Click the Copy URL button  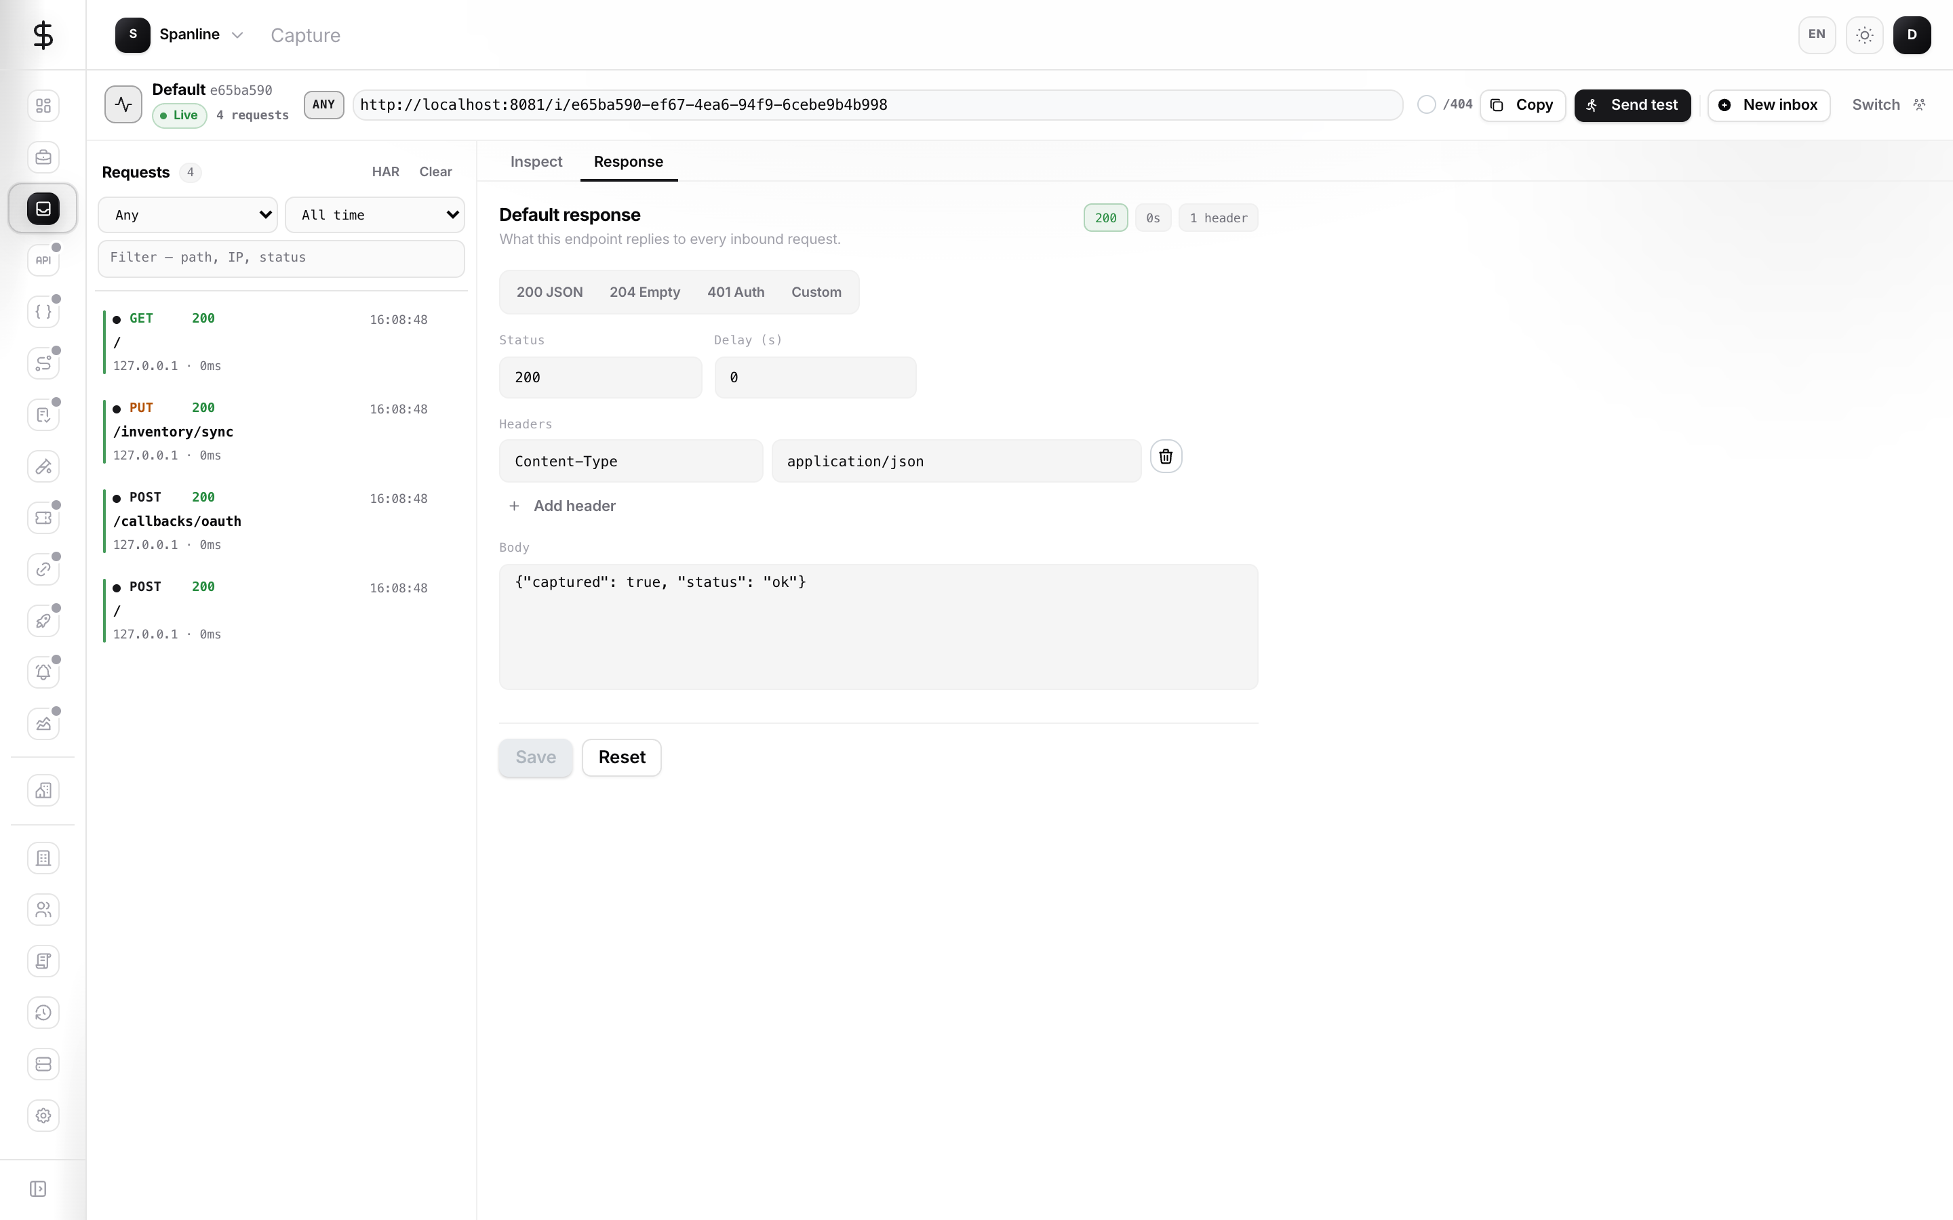pyautogui.click(x=1522, y=105)
